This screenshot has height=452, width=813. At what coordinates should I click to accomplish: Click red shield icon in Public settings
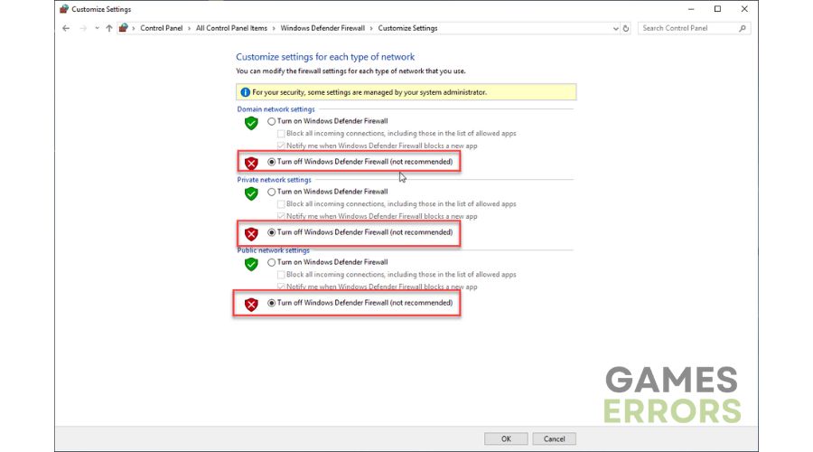point(251,305)
